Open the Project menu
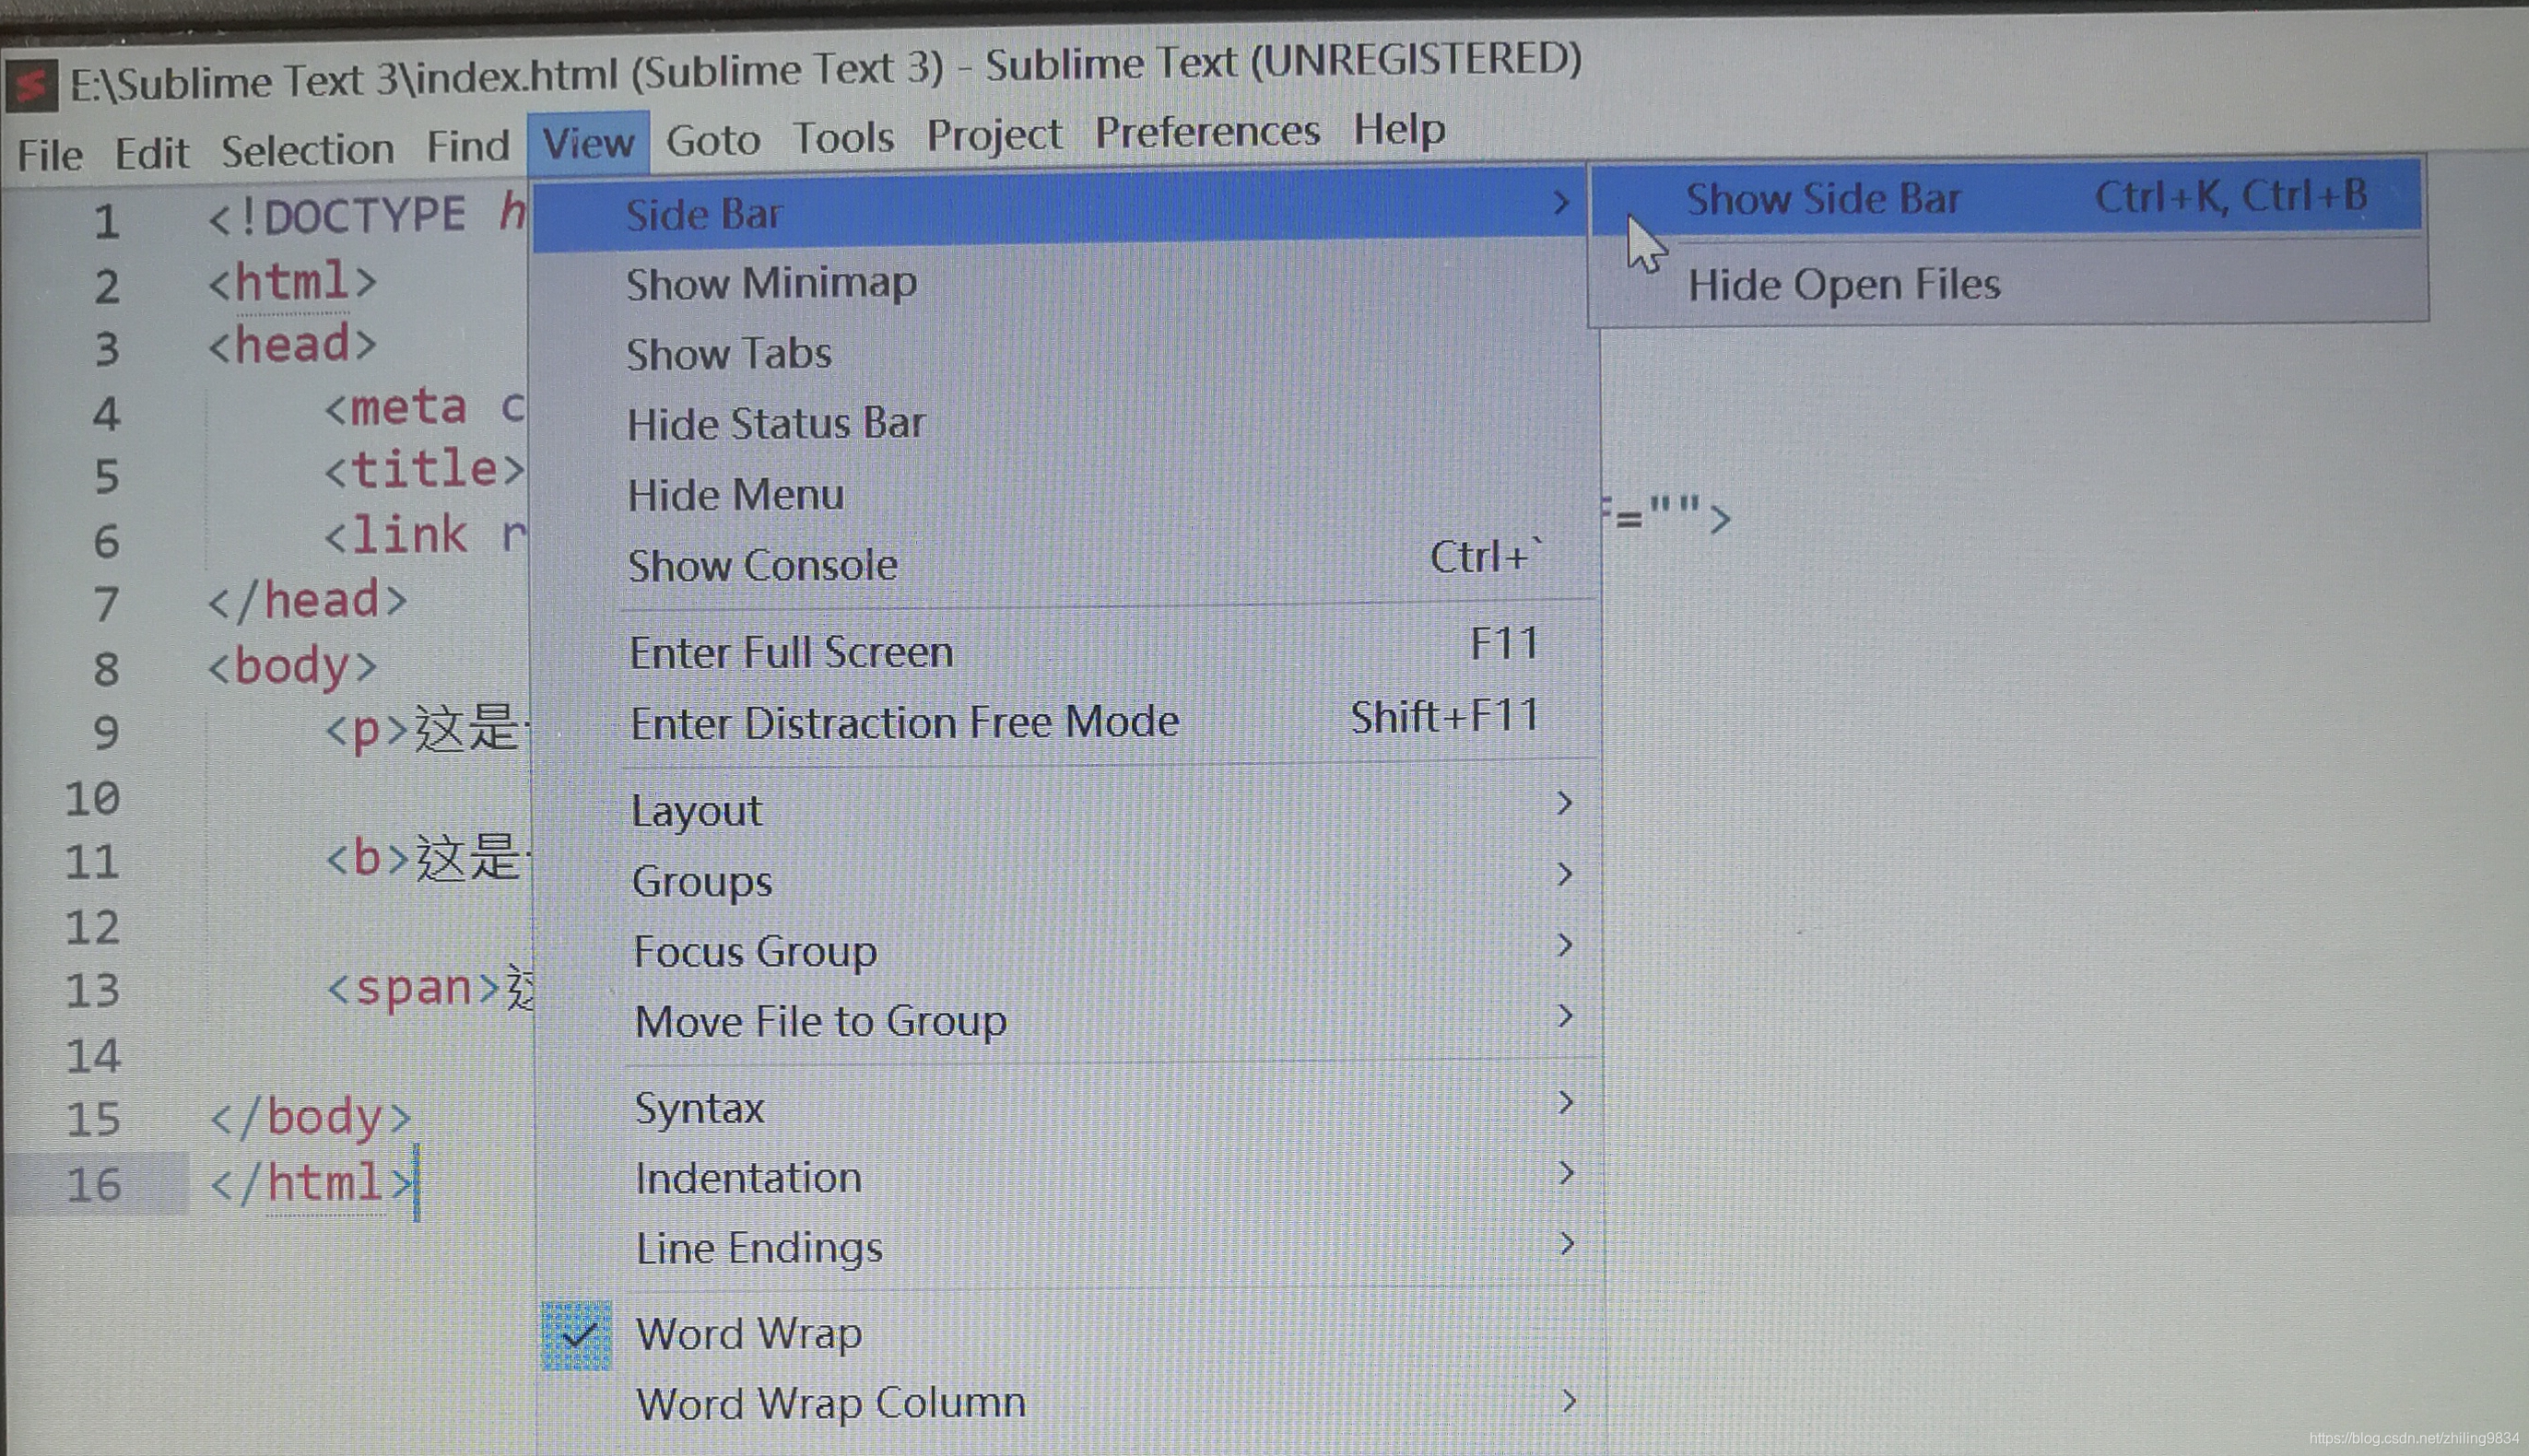This screenshot has height=1456, width=2529. pyautogui.click(x=994, y=135)
